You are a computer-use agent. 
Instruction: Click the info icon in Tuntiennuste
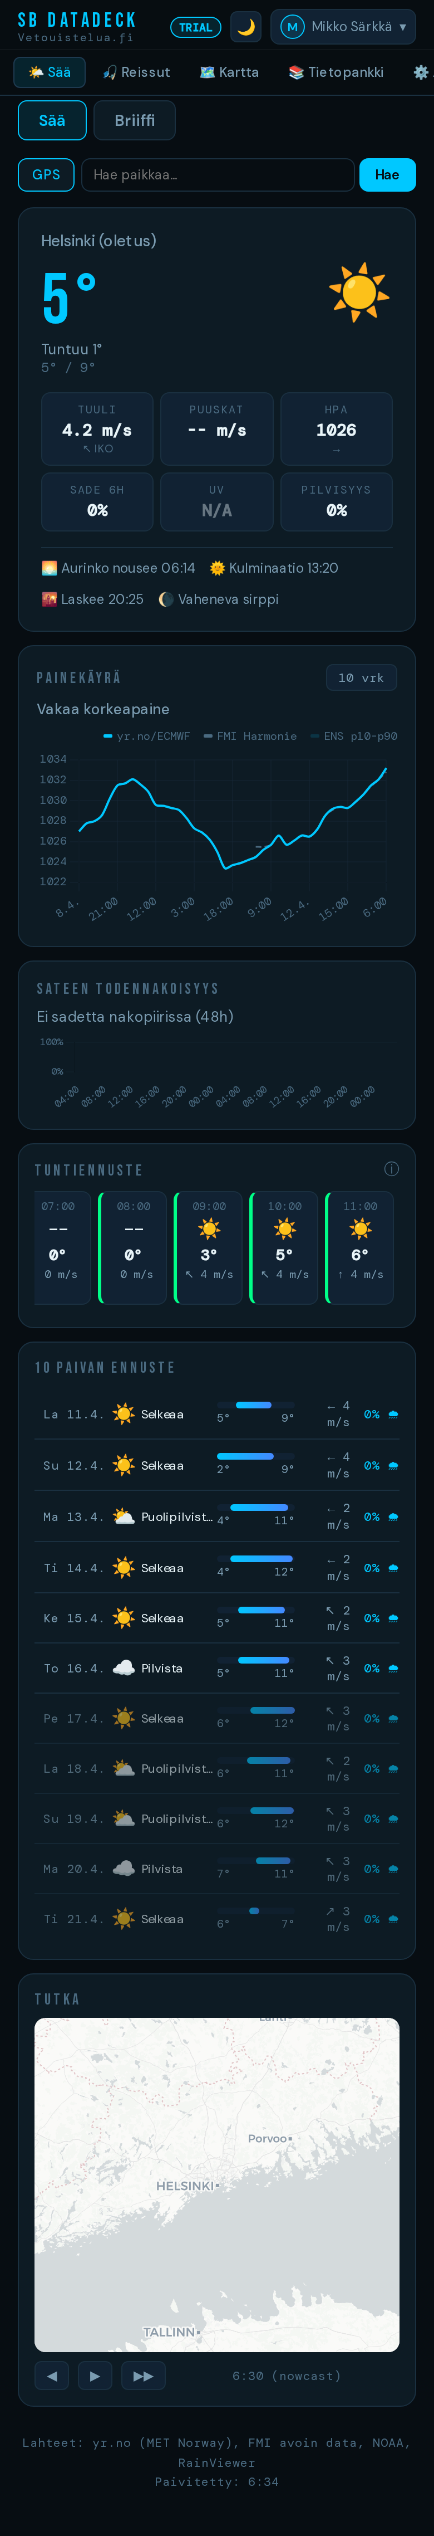[391, 1169]
